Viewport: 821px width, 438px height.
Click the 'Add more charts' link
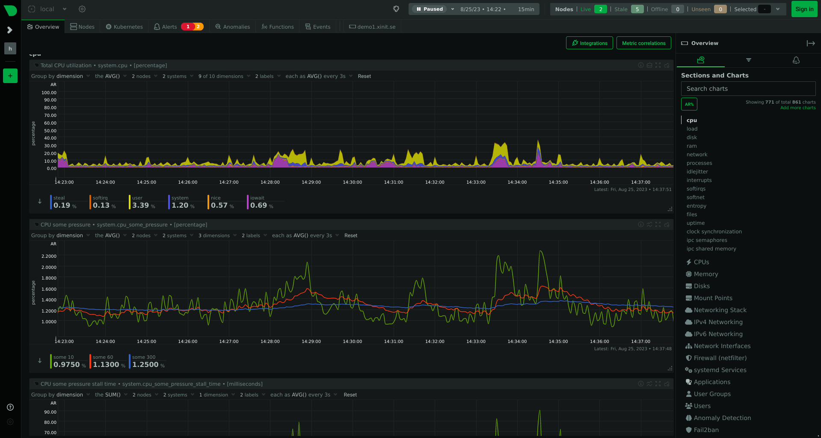(x=798, y=107)
